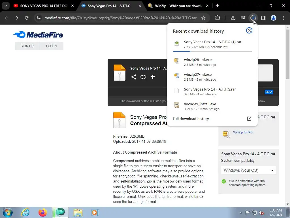This screenshot has width=290, height=218.
Task: Close the YouTube SONY VEGAS PRO tab
Action: 72,6
